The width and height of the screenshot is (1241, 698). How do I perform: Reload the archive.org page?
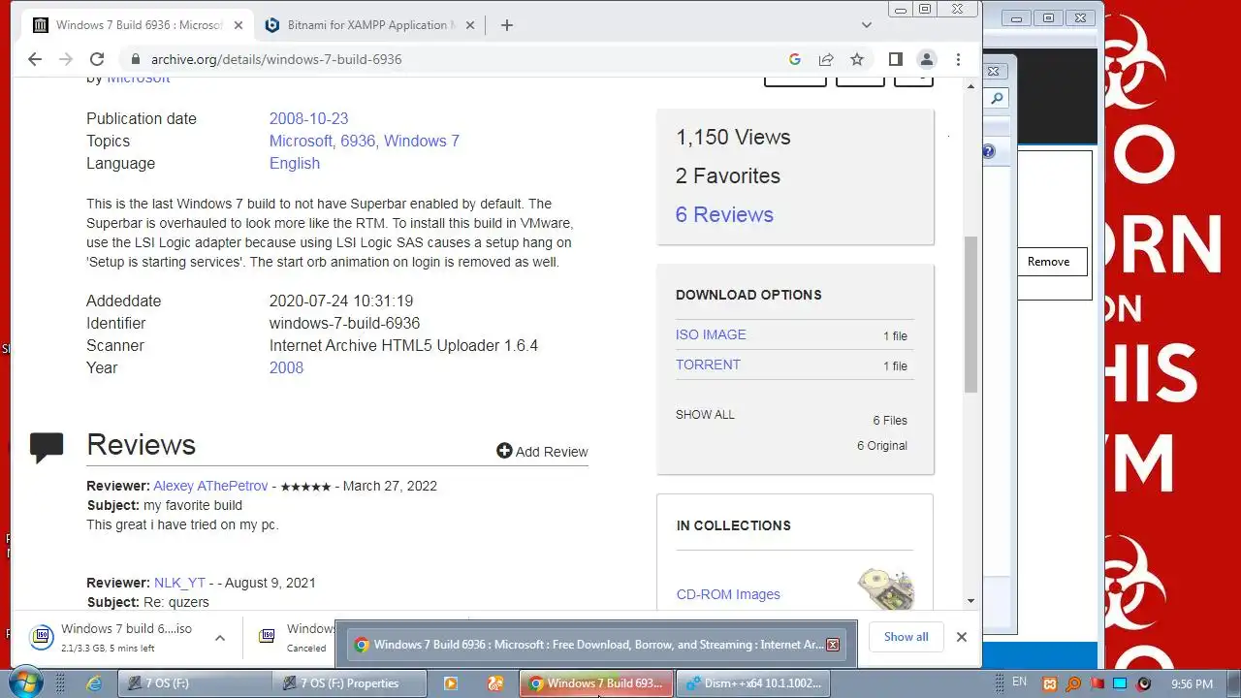(x=97, y=59)
